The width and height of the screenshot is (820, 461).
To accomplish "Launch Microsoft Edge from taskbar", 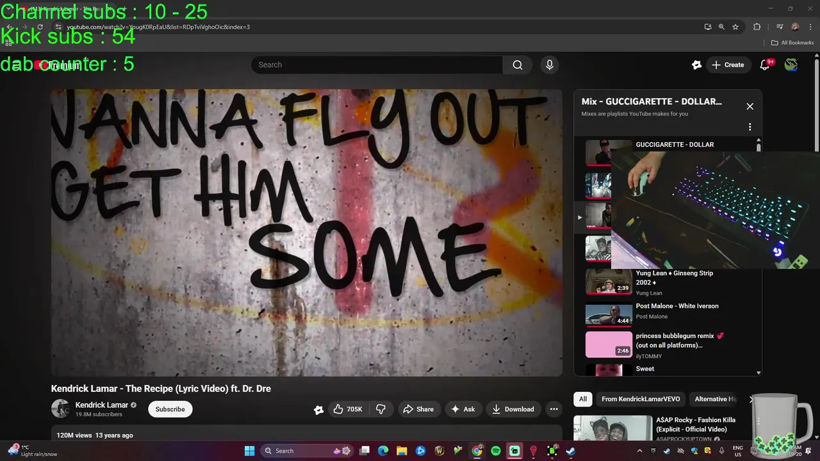I will pos(383,451).
